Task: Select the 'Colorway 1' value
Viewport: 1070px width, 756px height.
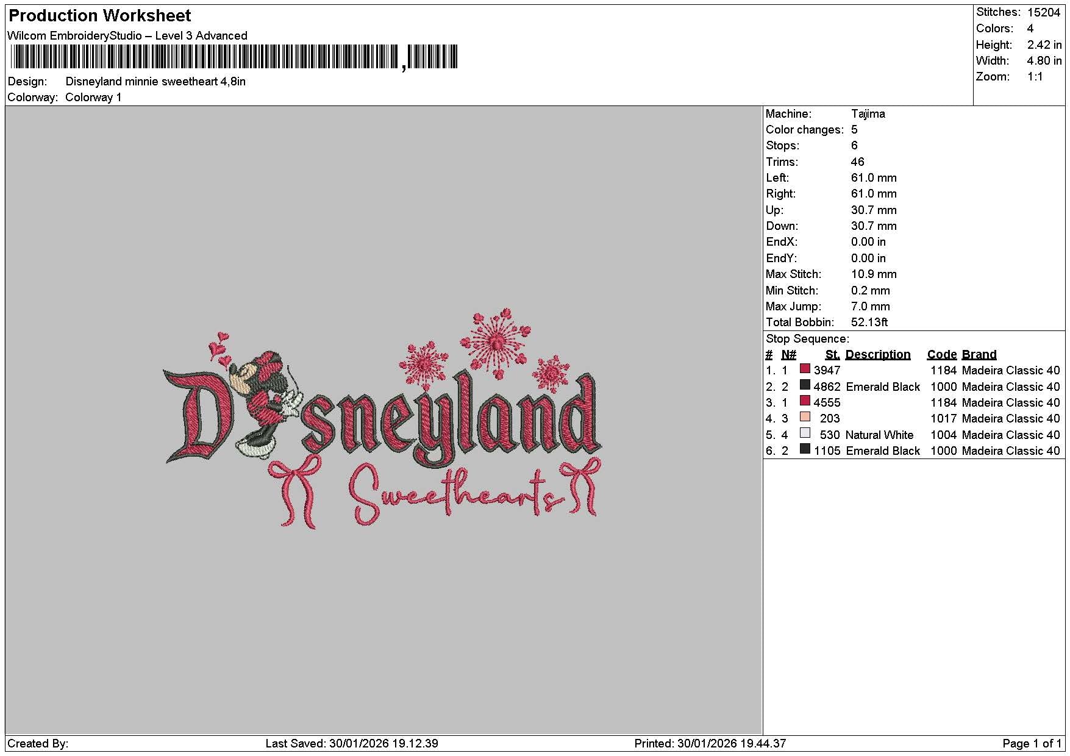Action: pos(93,98)
